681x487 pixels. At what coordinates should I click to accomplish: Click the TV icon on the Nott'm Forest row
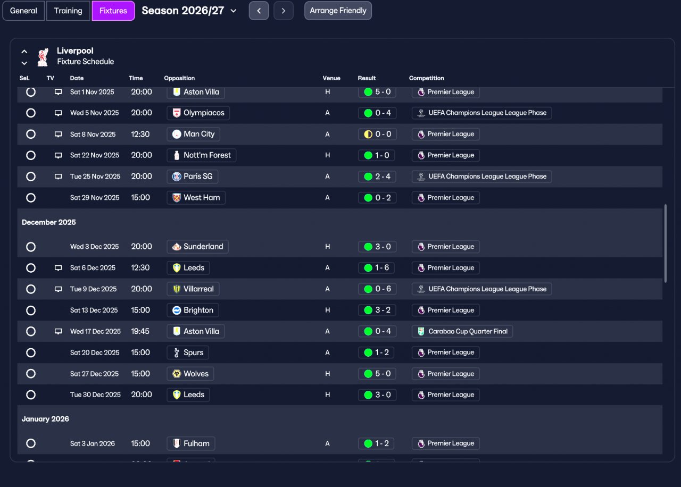(58, 155)
